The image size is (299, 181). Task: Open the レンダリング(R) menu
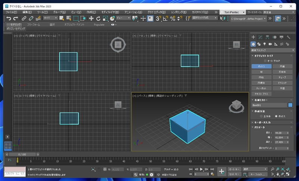point(179,12)
